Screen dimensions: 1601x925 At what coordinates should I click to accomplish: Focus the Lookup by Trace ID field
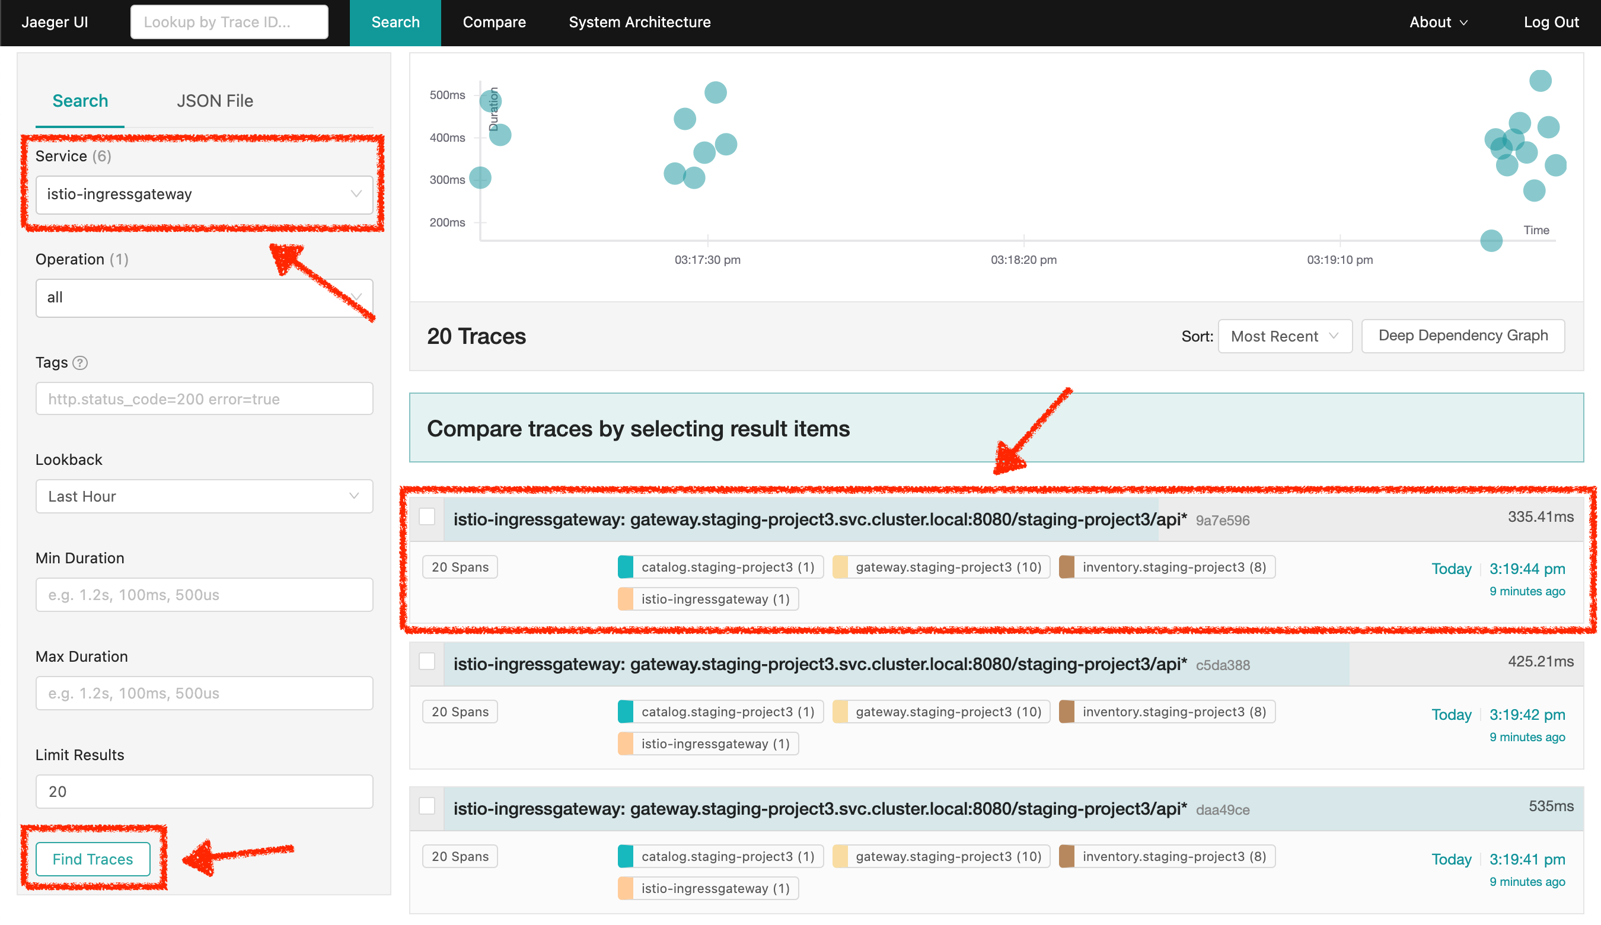click(229, 23)
